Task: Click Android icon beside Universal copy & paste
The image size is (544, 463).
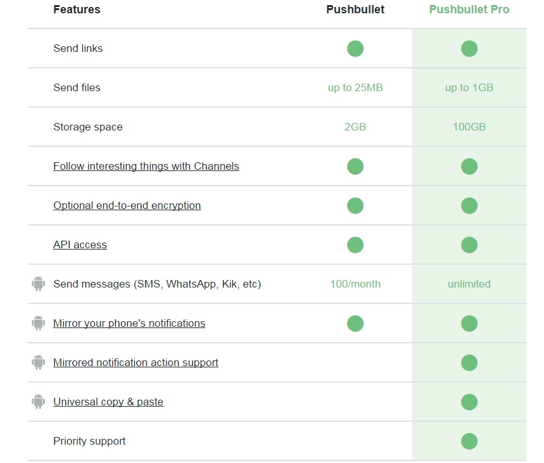Action: point(38,401)
